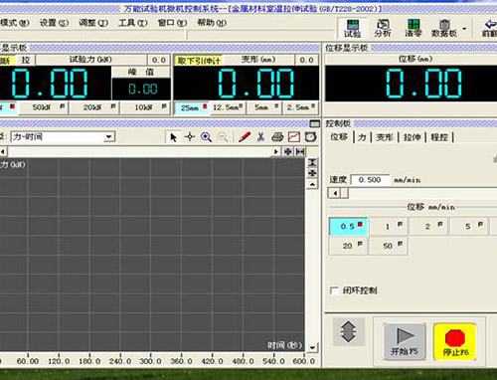Click the vertical fit axis icon
The image size is (497, 380).
point(312,162)
